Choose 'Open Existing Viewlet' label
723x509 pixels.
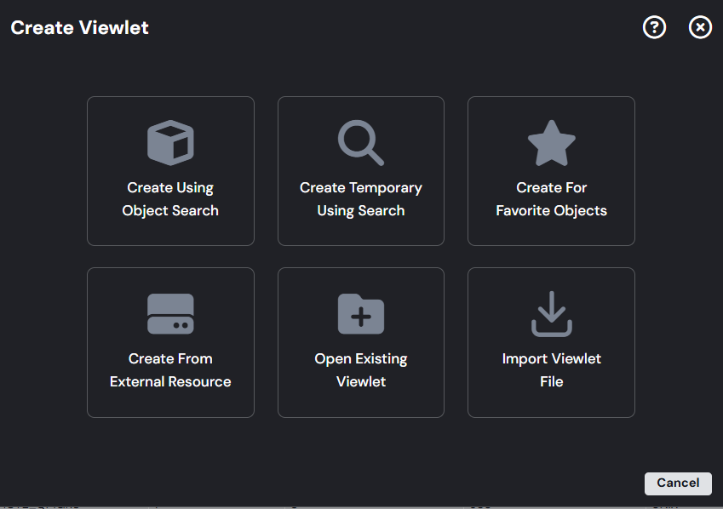point(360,370)
